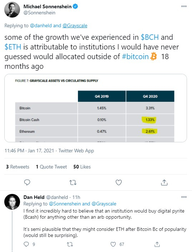
Task: Open Michael Sonnenshein's profile picture
Action: point(12,10)
